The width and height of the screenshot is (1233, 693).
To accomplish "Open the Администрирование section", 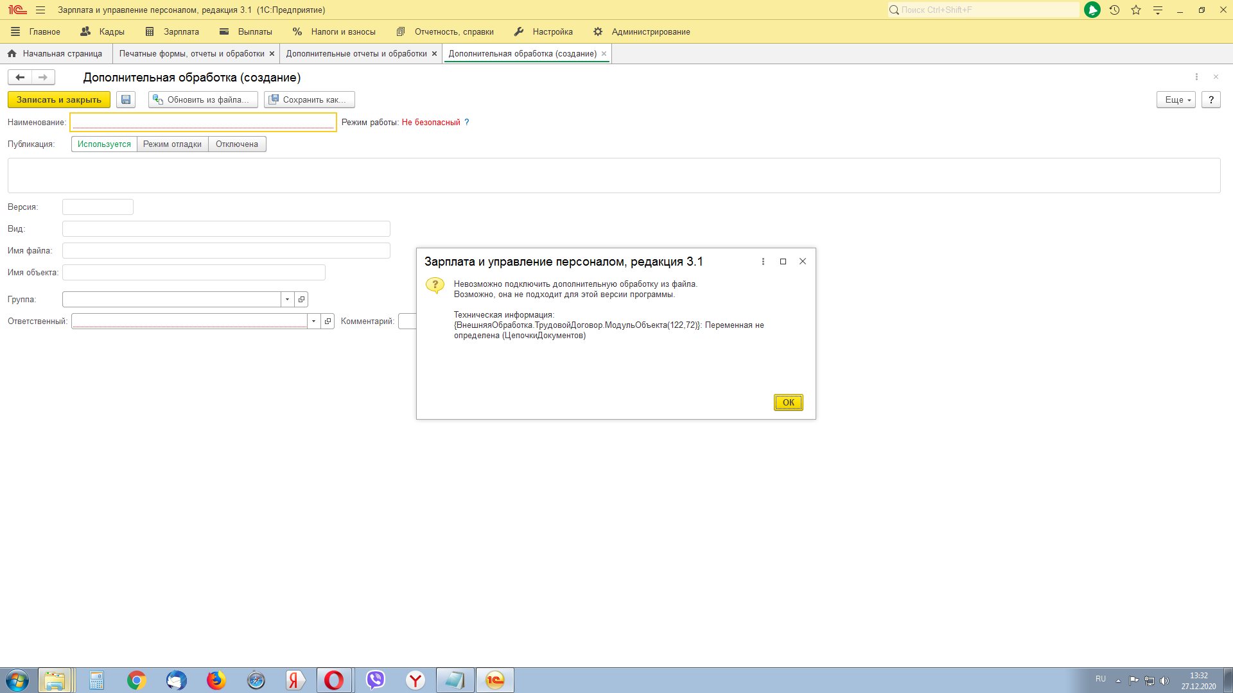I will 642,31.
